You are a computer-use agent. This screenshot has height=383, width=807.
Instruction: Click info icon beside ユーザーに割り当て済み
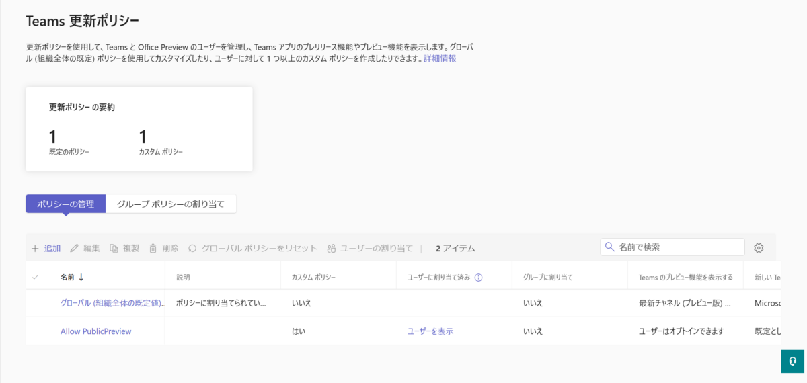click(x=479, y=277)
